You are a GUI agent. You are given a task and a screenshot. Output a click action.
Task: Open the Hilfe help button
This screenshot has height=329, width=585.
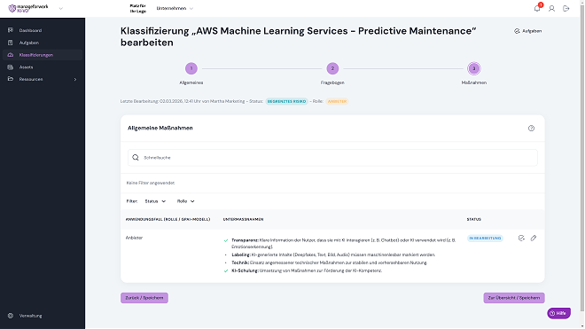(x=558, y=313)
